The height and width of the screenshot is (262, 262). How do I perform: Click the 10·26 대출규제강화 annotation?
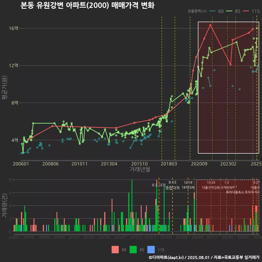211,185
